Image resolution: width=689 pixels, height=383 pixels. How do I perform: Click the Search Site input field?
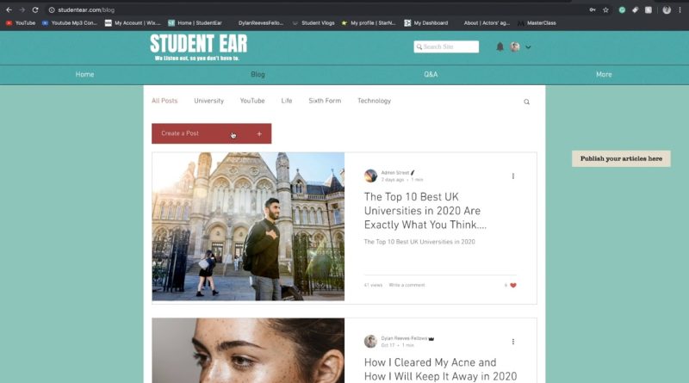click(x=446, y=46)
